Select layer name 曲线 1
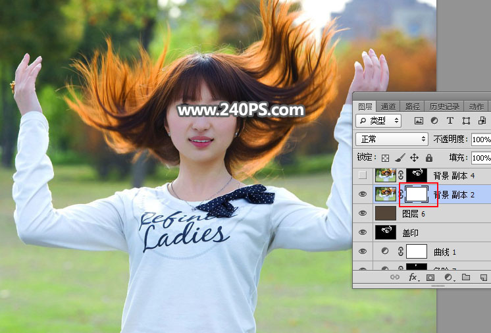 pyautogui.click(x=445, y=252)
